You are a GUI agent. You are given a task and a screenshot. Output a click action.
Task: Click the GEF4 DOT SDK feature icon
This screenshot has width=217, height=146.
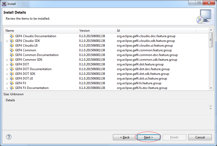pyautogui.click(x=12, y=74)
